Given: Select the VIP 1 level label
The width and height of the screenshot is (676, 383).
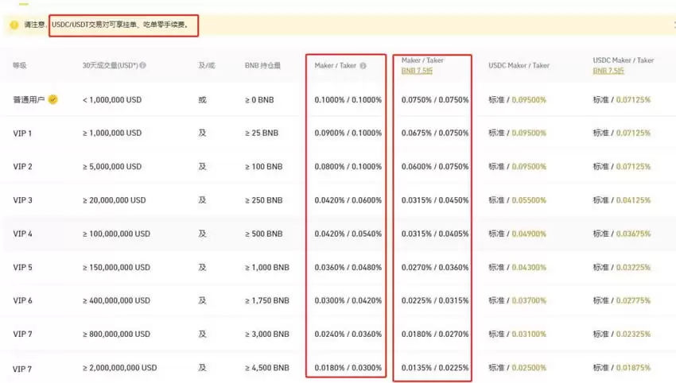Looking at the screenshot, I should point(23,133).
